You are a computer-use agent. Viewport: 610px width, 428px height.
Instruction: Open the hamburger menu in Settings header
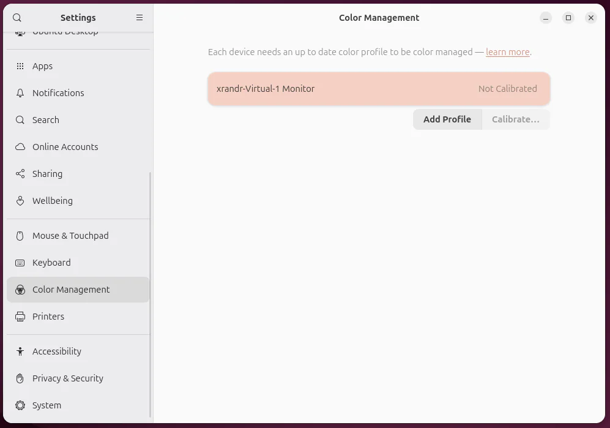click(x=139, y=18)
